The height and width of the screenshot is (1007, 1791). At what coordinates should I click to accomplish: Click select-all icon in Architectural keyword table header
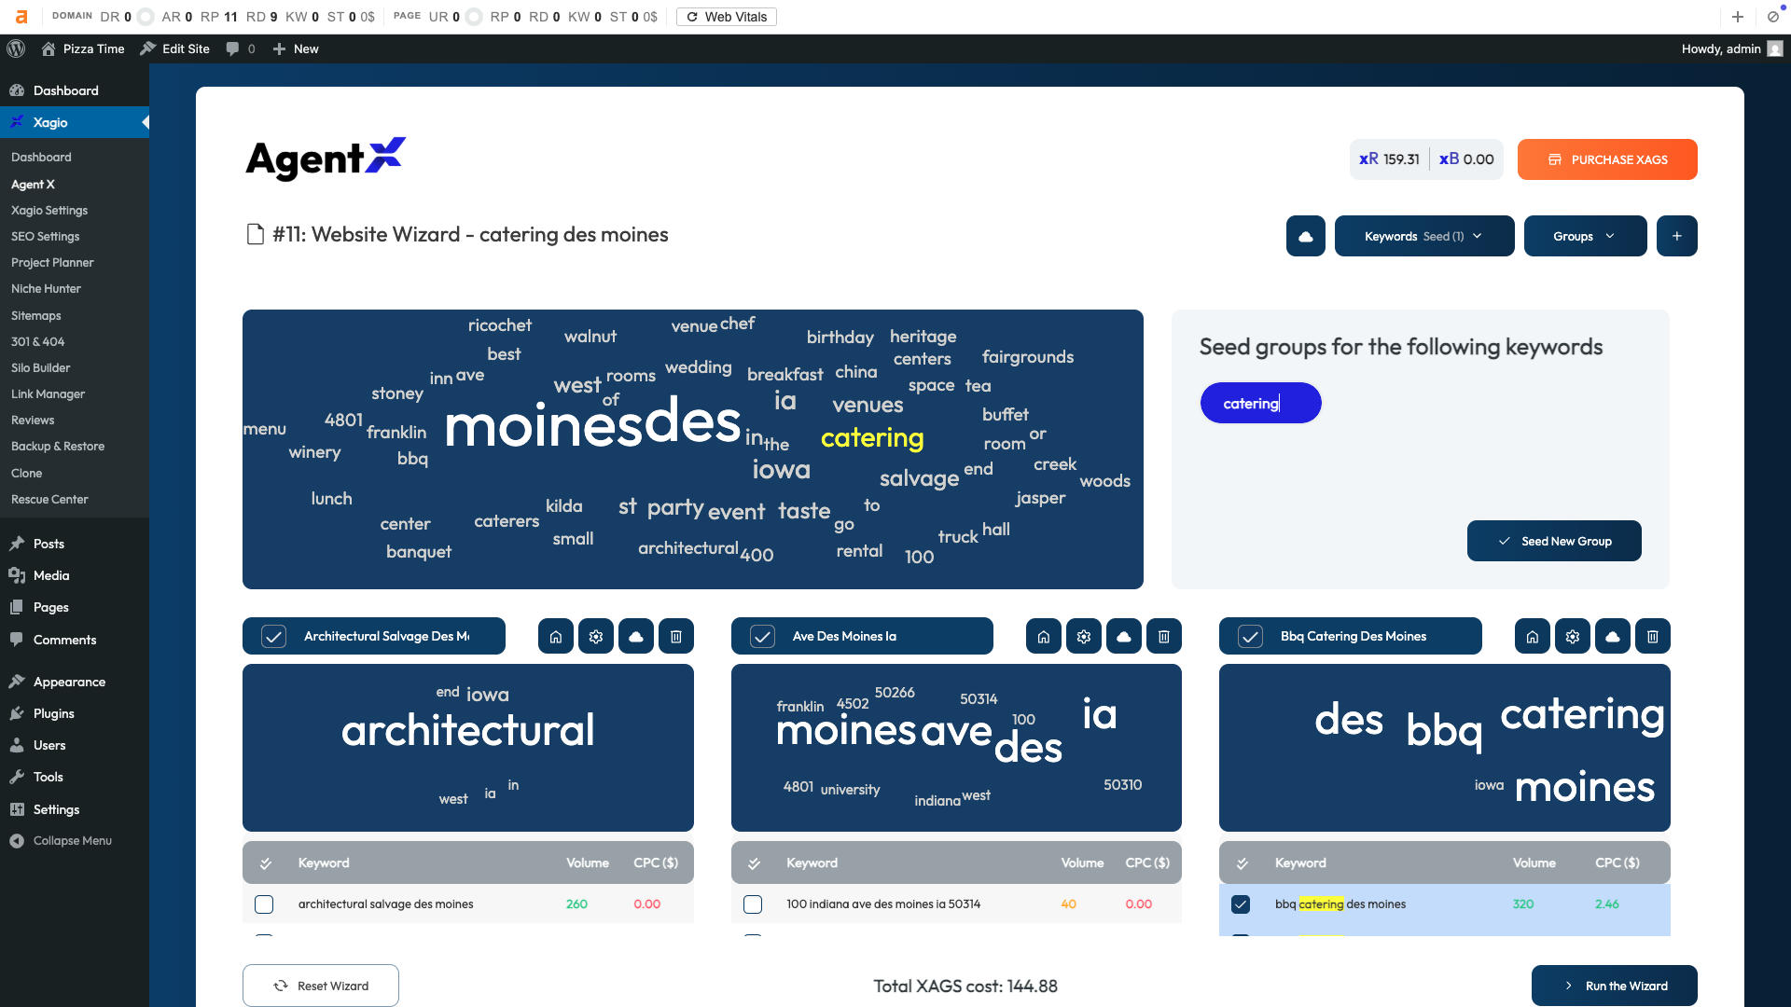pyautogui.click(x=266, y=863)
